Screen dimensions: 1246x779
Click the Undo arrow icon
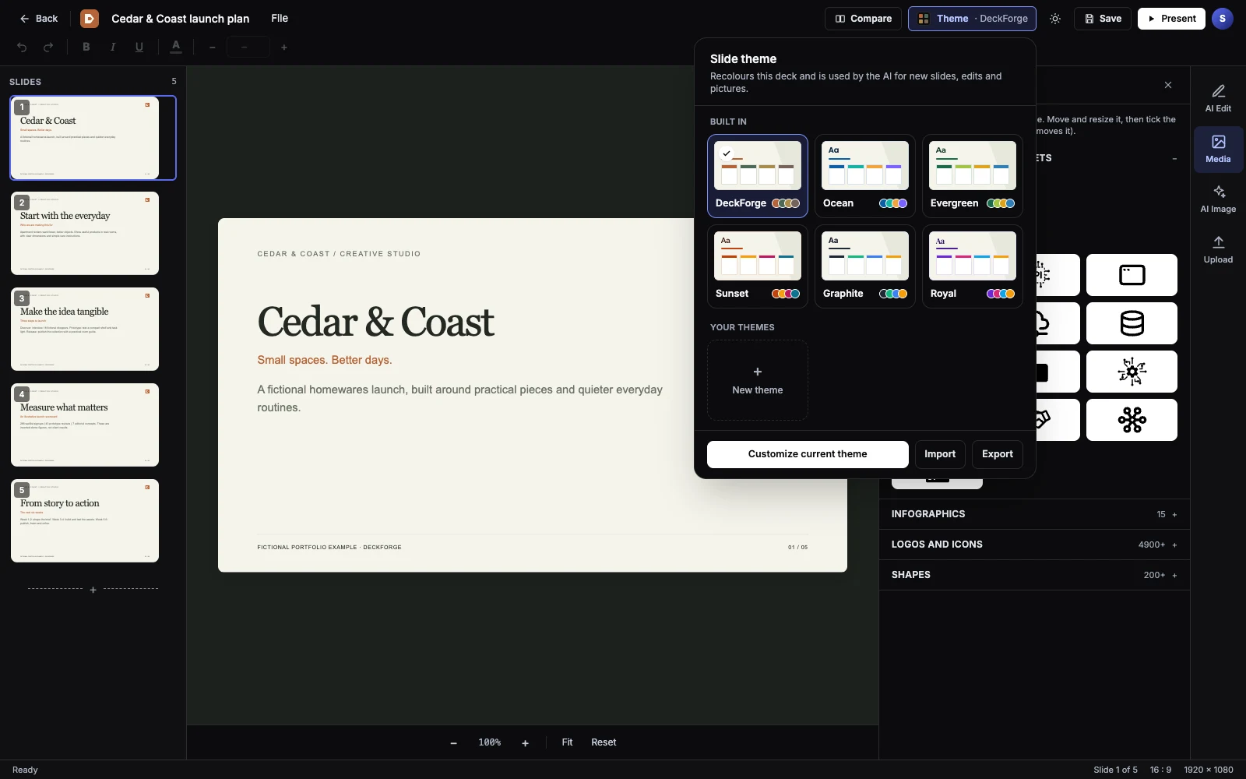coord(22,48)
